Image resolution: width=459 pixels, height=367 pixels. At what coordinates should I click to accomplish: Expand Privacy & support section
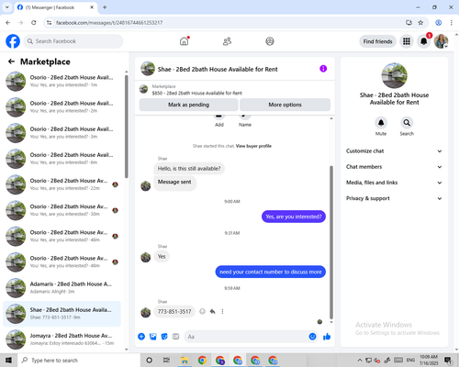click(x=394, y=198)
